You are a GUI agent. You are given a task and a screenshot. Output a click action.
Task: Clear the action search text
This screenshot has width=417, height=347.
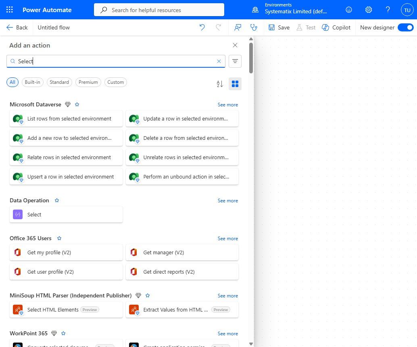(219, 61)
